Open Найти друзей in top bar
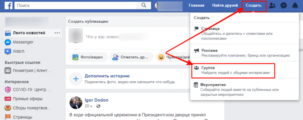The image size is (303, 120). [225, 5]
